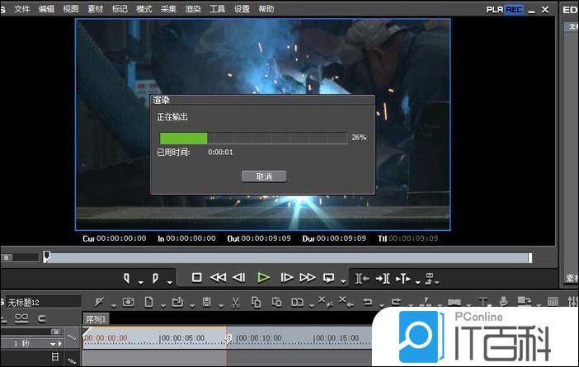Click the Rewind double-arrow icon
579x367 pixels.
click(x=219, y=278)
